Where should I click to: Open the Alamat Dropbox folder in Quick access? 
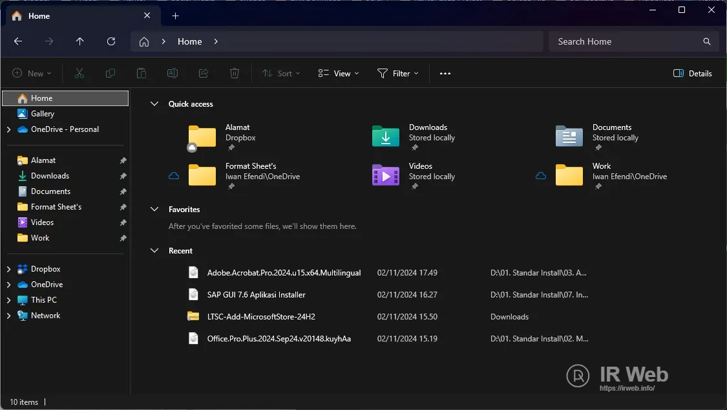(x=202, y=137)
